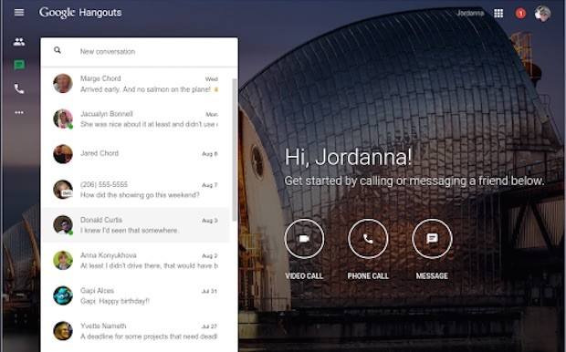Click the conversation list scrollbar

tap(235, 150)
